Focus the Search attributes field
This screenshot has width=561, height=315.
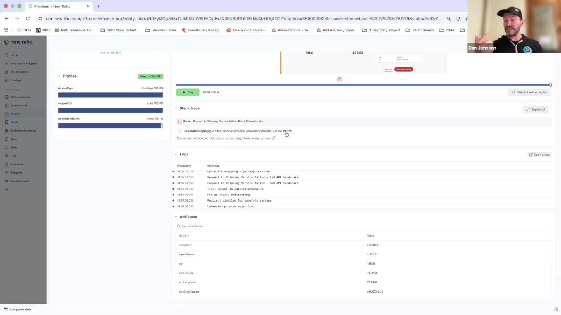pos(363,226)
